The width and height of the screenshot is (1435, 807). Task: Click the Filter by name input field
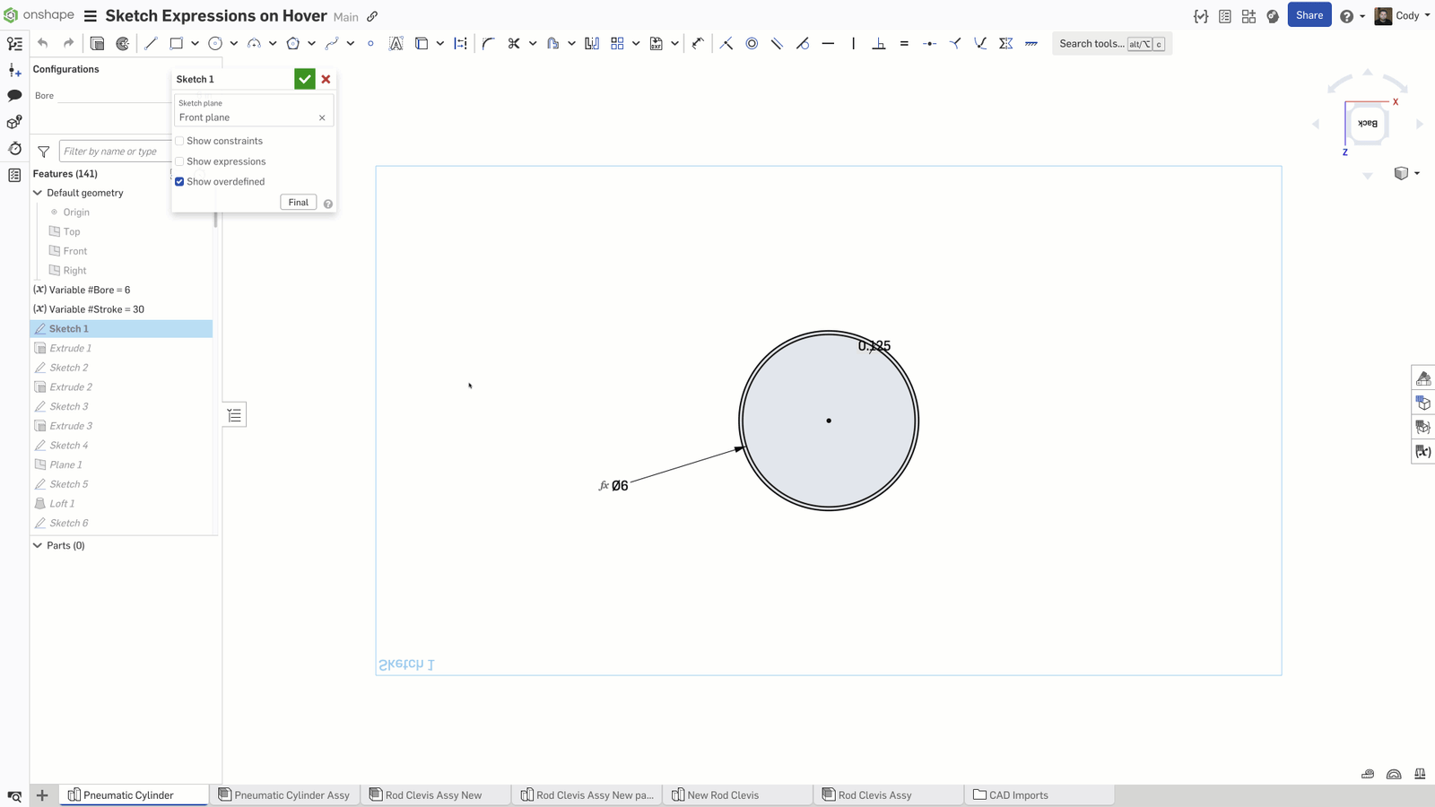click(x=114, y=152)
